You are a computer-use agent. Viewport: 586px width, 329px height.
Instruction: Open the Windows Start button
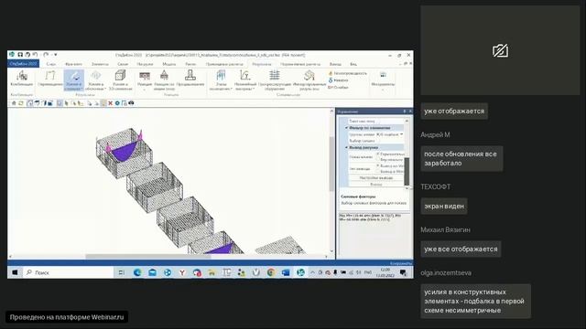tap(15, 272)
